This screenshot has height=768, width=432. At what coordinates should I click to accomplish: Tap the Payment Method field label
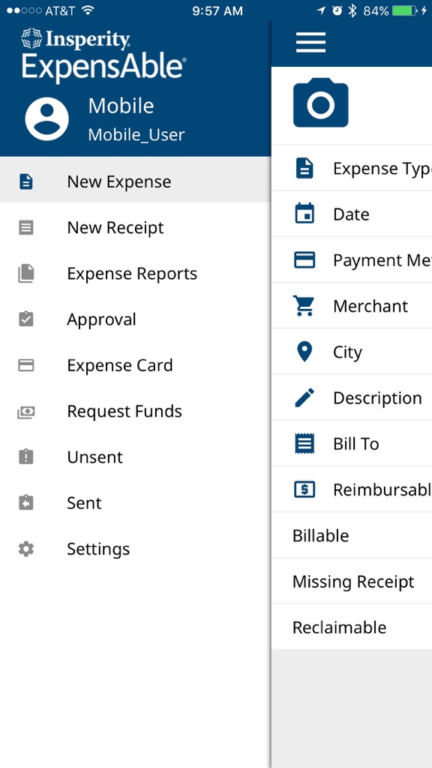(382, 260)
